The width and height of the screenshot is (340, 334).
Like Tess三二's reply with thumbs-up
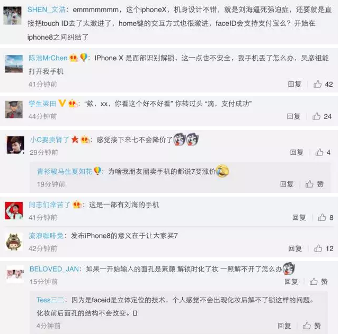[307, 326]
